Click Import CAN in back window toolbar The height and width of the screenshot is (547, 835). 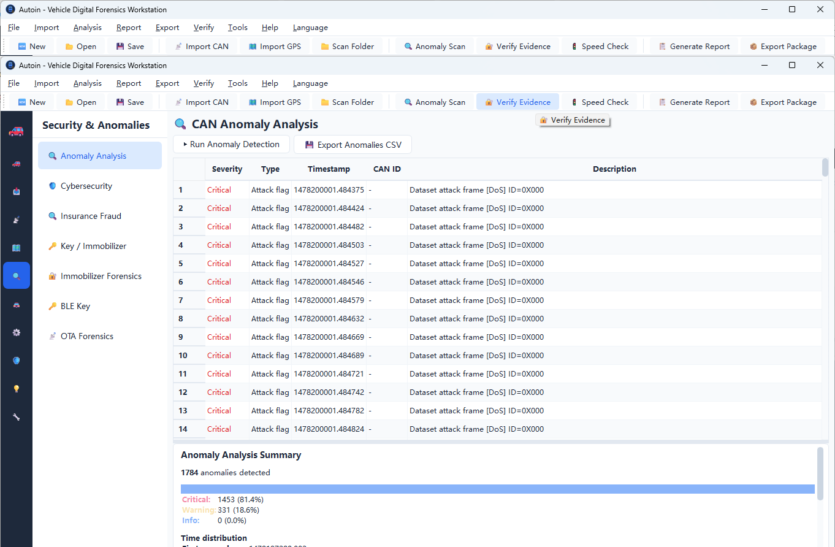[x=201, y=46]
